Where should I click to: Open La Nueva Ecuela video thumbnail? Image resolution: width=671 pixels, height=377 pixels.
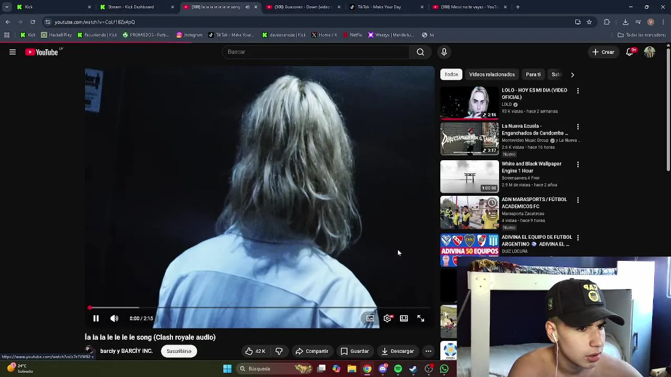point(470,139)
